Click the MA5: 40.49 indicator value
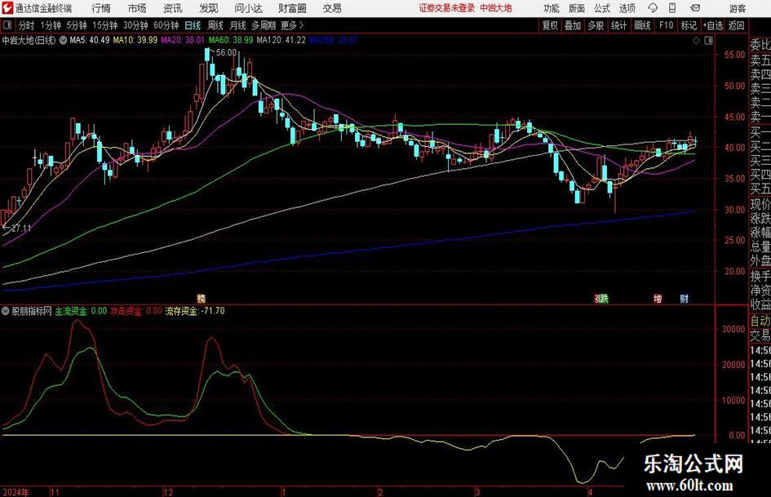This screenshot has height=497, width=771. tap(90, 40)
